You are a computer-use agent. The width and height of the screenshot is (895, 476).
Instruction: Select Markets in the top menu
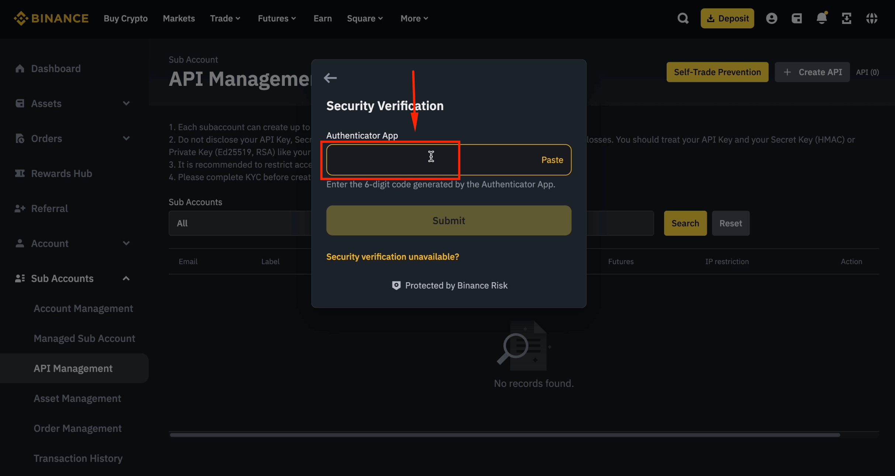[179, 18]
